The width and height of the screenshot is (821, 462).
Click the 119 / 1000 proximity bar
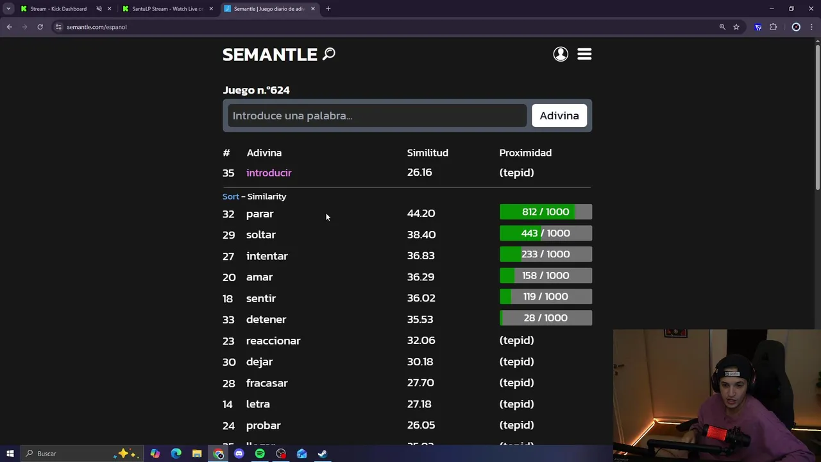coord(546,296)
